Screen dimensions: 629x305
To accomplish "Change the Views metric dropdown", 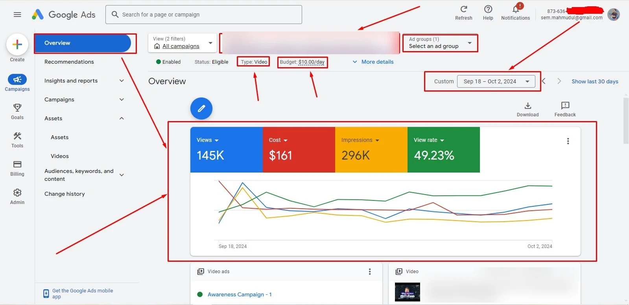I will tap(208, 140).
